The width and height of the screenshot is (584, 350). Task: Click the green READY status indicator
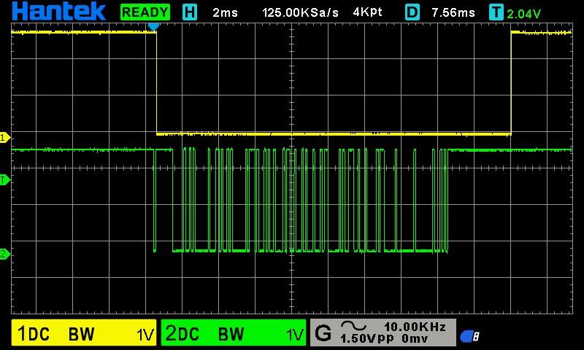pyautogui.click(x=145, y=12)
